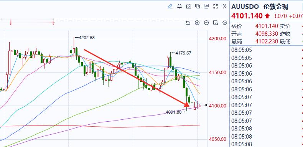Click the 3.070 price change value

(x=280, y=16)
